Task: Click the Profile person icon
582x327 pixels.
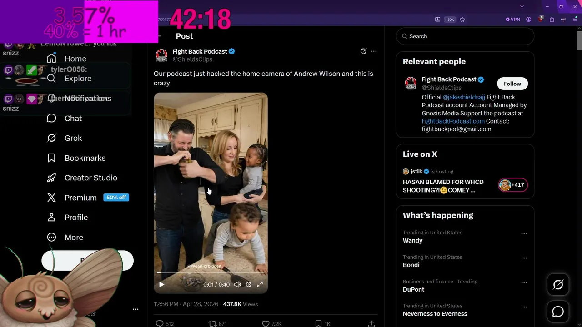Action: click(x=51, y=218)
